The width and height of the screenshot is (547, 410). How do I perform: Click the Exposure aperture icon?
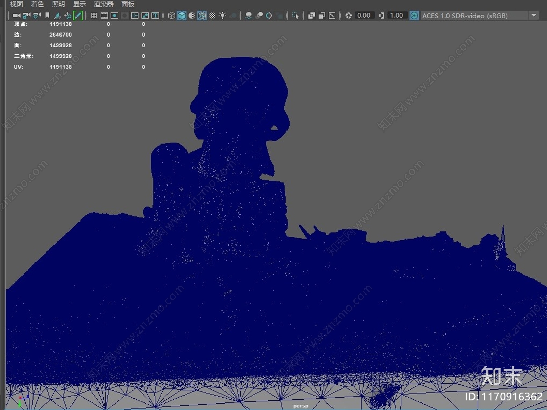tap(348, 15)
